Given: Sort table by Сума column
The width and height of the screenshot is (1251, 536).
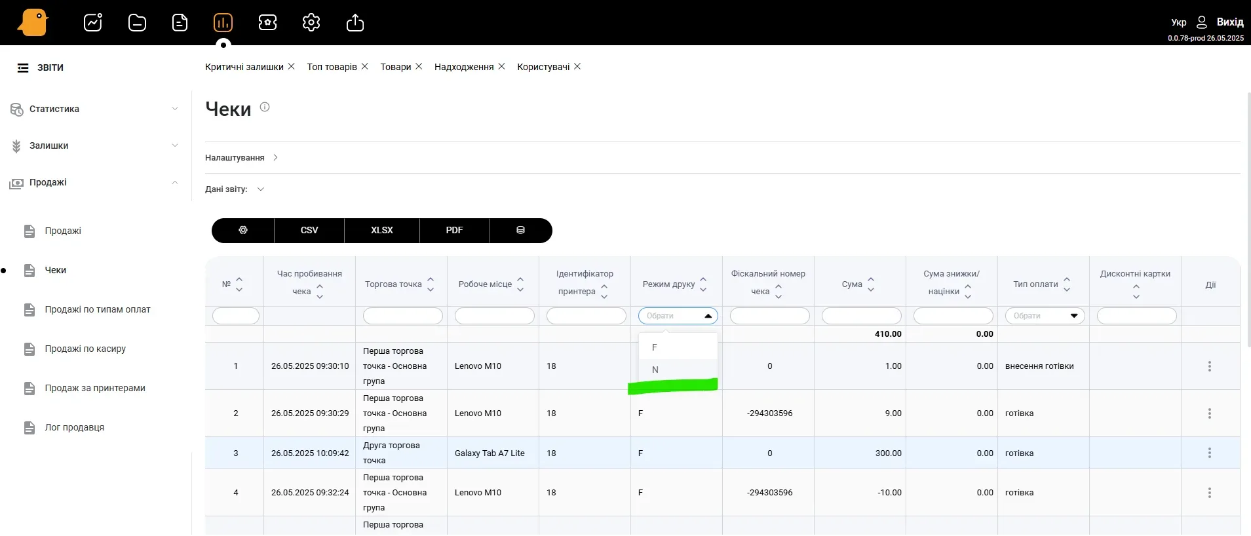Looking at the screenshot, I should click(x=870, y=284).
